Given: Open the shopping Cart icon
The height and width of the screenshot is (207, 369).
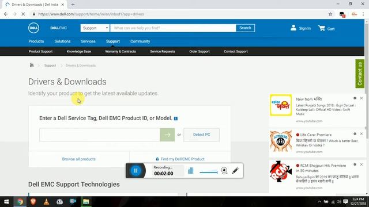Looking at the screenshot, I should tap(322, 28).
